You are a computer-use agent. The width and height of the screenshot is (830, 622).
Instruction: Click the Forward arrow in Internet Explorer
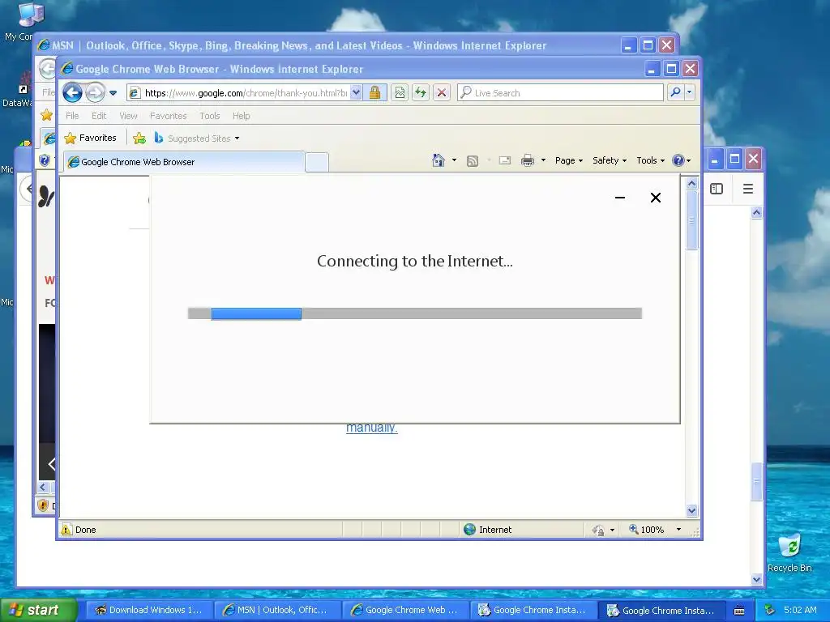[96, 93]
